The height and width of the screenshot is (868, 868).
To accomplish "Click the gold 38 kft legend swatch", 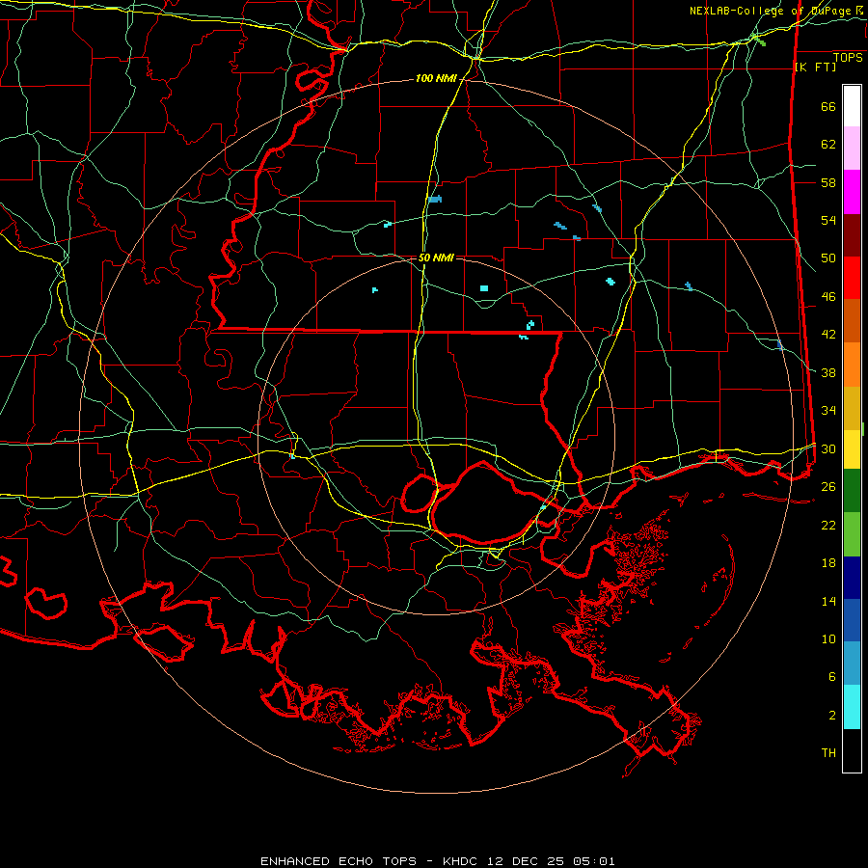I will [852, 409].
